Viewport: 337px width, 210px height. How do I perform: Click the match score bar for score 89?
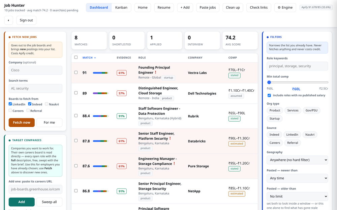[x=100, y=93]
